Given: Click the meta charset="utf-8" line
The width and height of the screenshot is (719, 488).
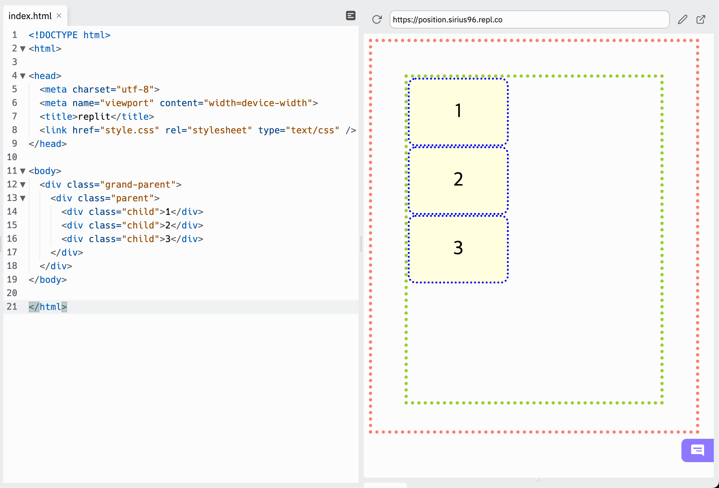Looking at the screenshot, I should [99, 89].
